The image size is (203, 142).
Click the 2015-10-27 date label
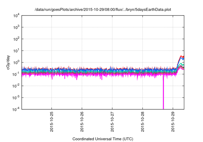[112, 122]
